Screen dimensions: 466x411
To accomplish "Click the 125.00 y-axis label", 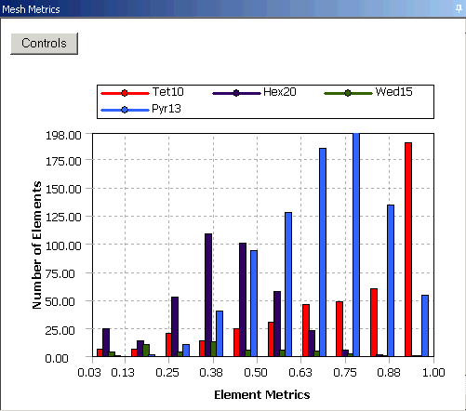I will coord(63,217).
